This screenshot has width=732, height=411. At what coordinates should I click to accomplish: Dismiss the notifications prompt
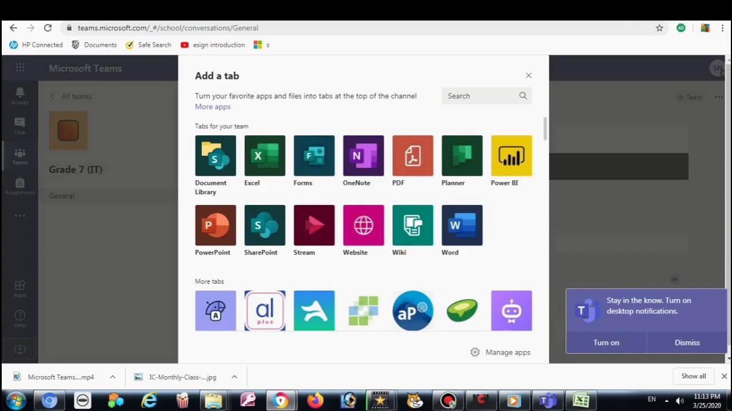tap(687, 342)
